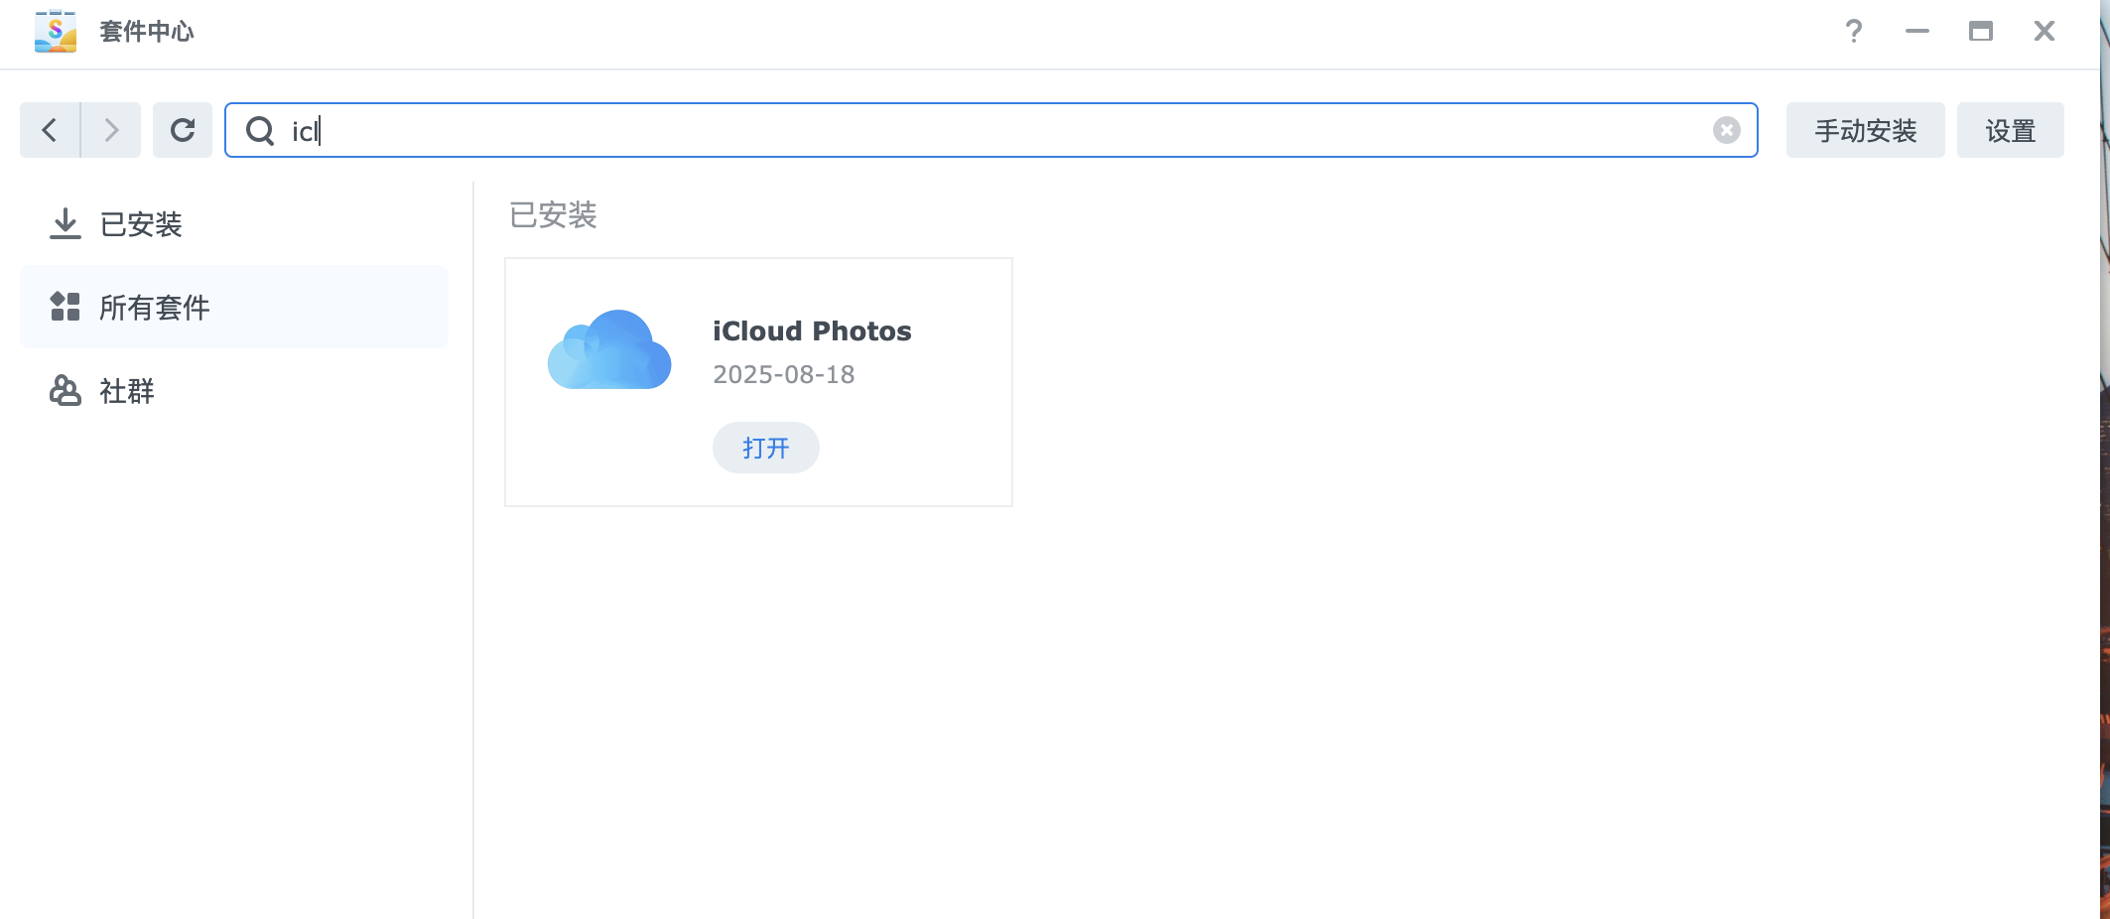Go forward with the right arrow
The height and width of the screenshot is (919, 2110).
(x=111, y=130)
